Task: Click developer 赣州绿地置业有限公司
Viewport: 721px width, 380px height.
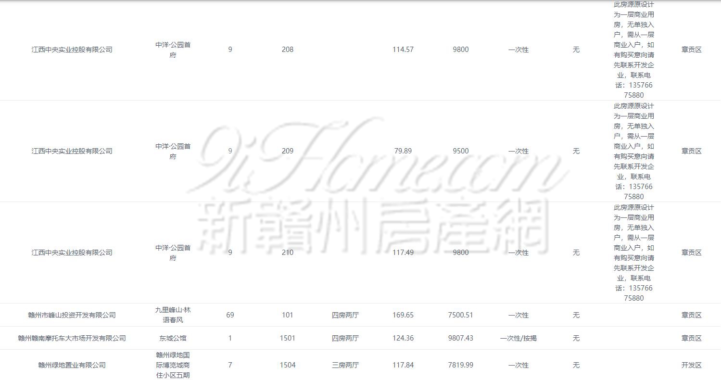Action: pos(72,365)
